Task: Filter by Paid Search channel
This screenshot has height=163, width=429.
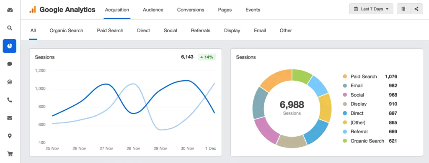Action: (110, 31)
